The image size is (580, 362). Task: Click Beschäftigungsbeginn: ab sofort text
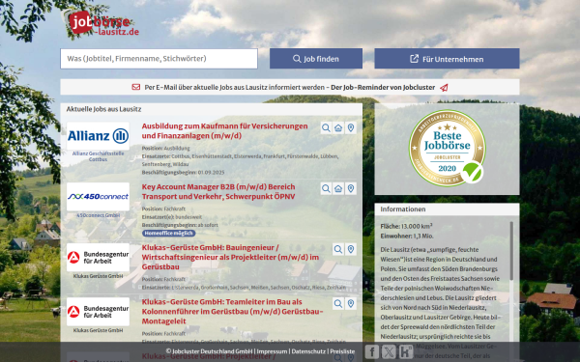tap(180, 225)
